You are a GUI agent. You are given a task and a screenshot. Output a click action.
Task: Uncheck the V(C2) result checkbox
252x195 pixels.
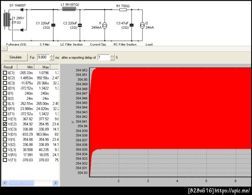[x=5, y=124]
